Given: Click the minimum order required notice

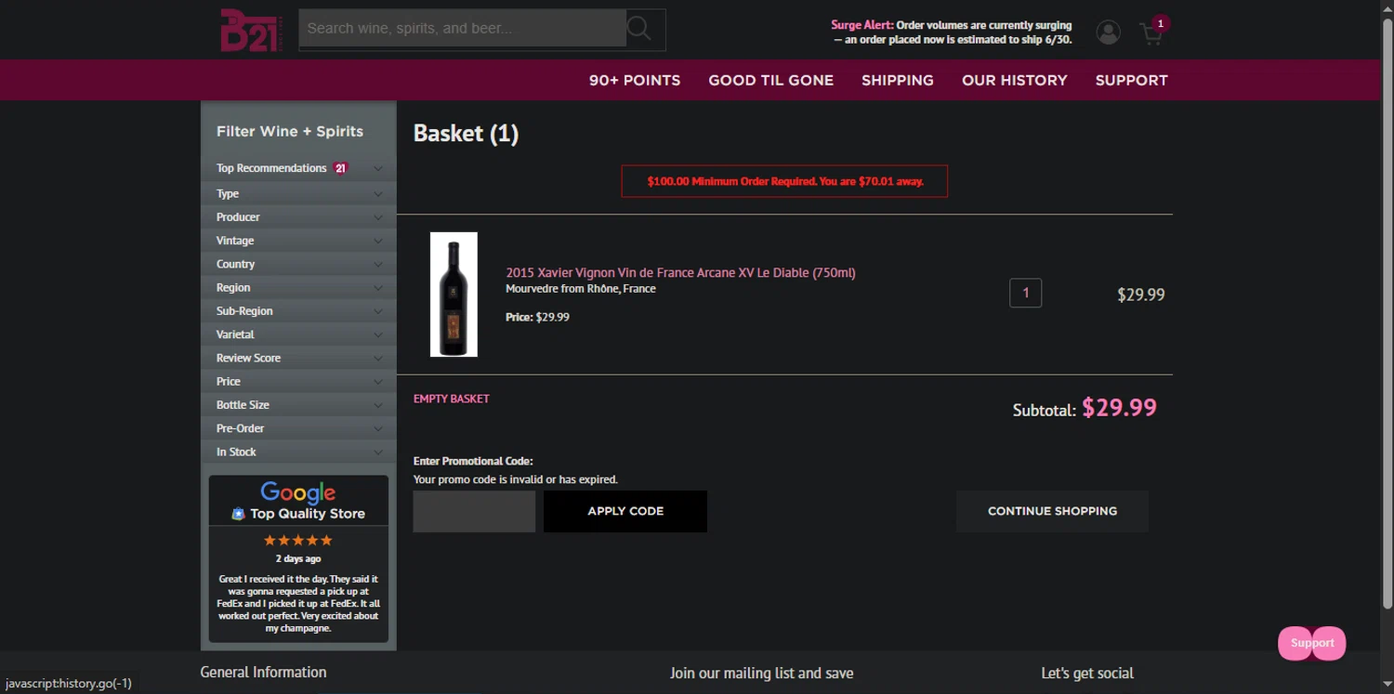Looking at the screenshot, I should pos(784,181).
